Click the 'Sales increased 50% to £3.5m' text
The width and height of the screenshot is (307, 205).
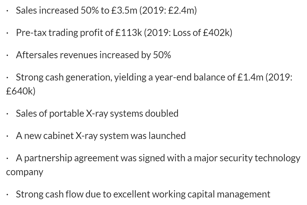tap(76, 10)
